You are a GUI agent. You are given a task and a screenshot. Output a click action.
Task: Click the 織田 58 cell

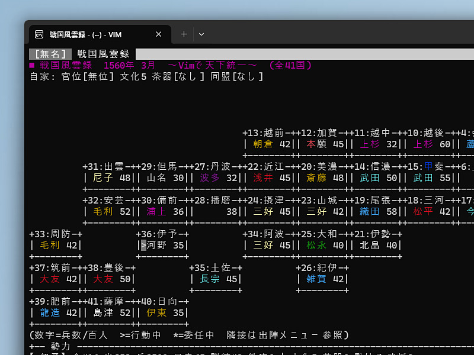(x=379, y=212)
